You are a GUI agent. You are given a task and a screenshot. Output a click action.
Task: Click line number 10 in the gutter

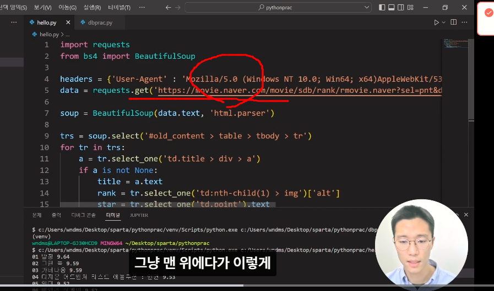coord(45,147)
